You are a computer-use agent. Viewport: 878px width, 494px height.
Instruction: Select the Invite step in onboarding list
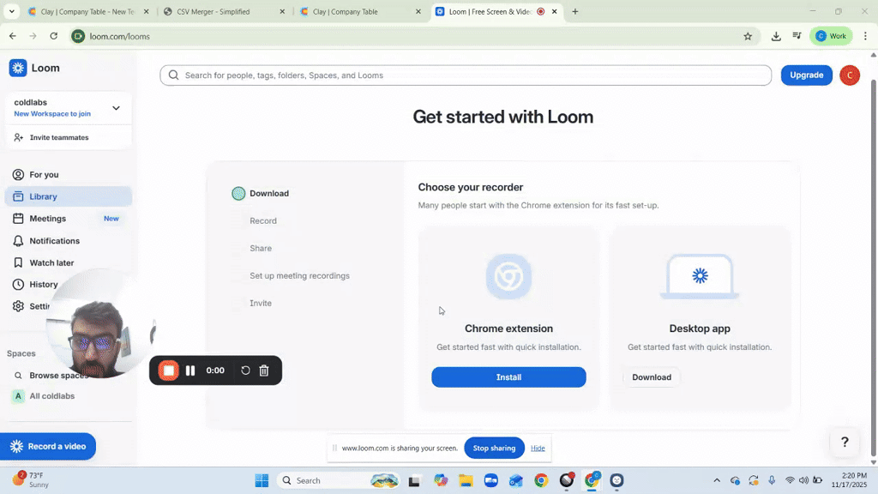(x=261, y=304)
